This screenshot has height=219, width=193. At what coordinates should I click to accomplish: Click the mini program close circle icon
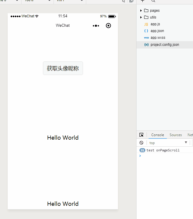tap(108, 26)
